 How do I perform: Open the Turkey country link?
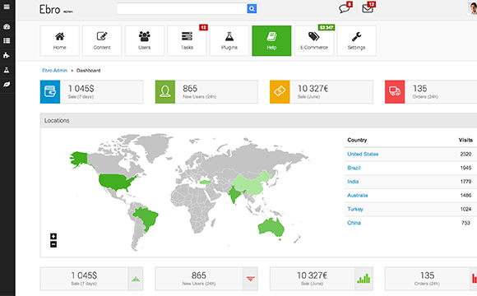point(355,210)
